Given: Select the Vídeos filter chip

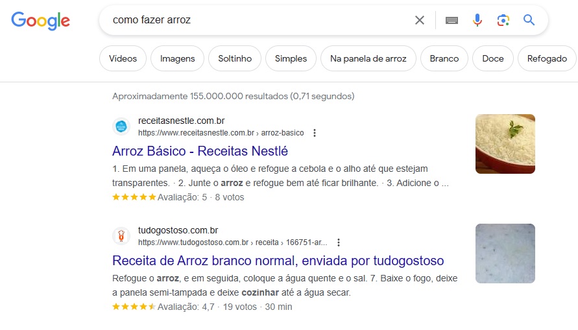Looking at the screenshot, I should [123, 58].
